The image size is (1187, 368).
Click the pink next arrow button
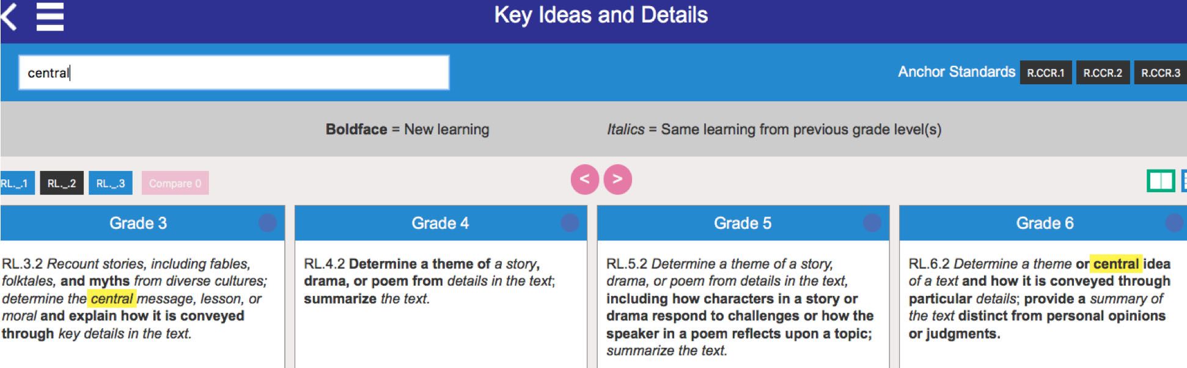[617, 179]
